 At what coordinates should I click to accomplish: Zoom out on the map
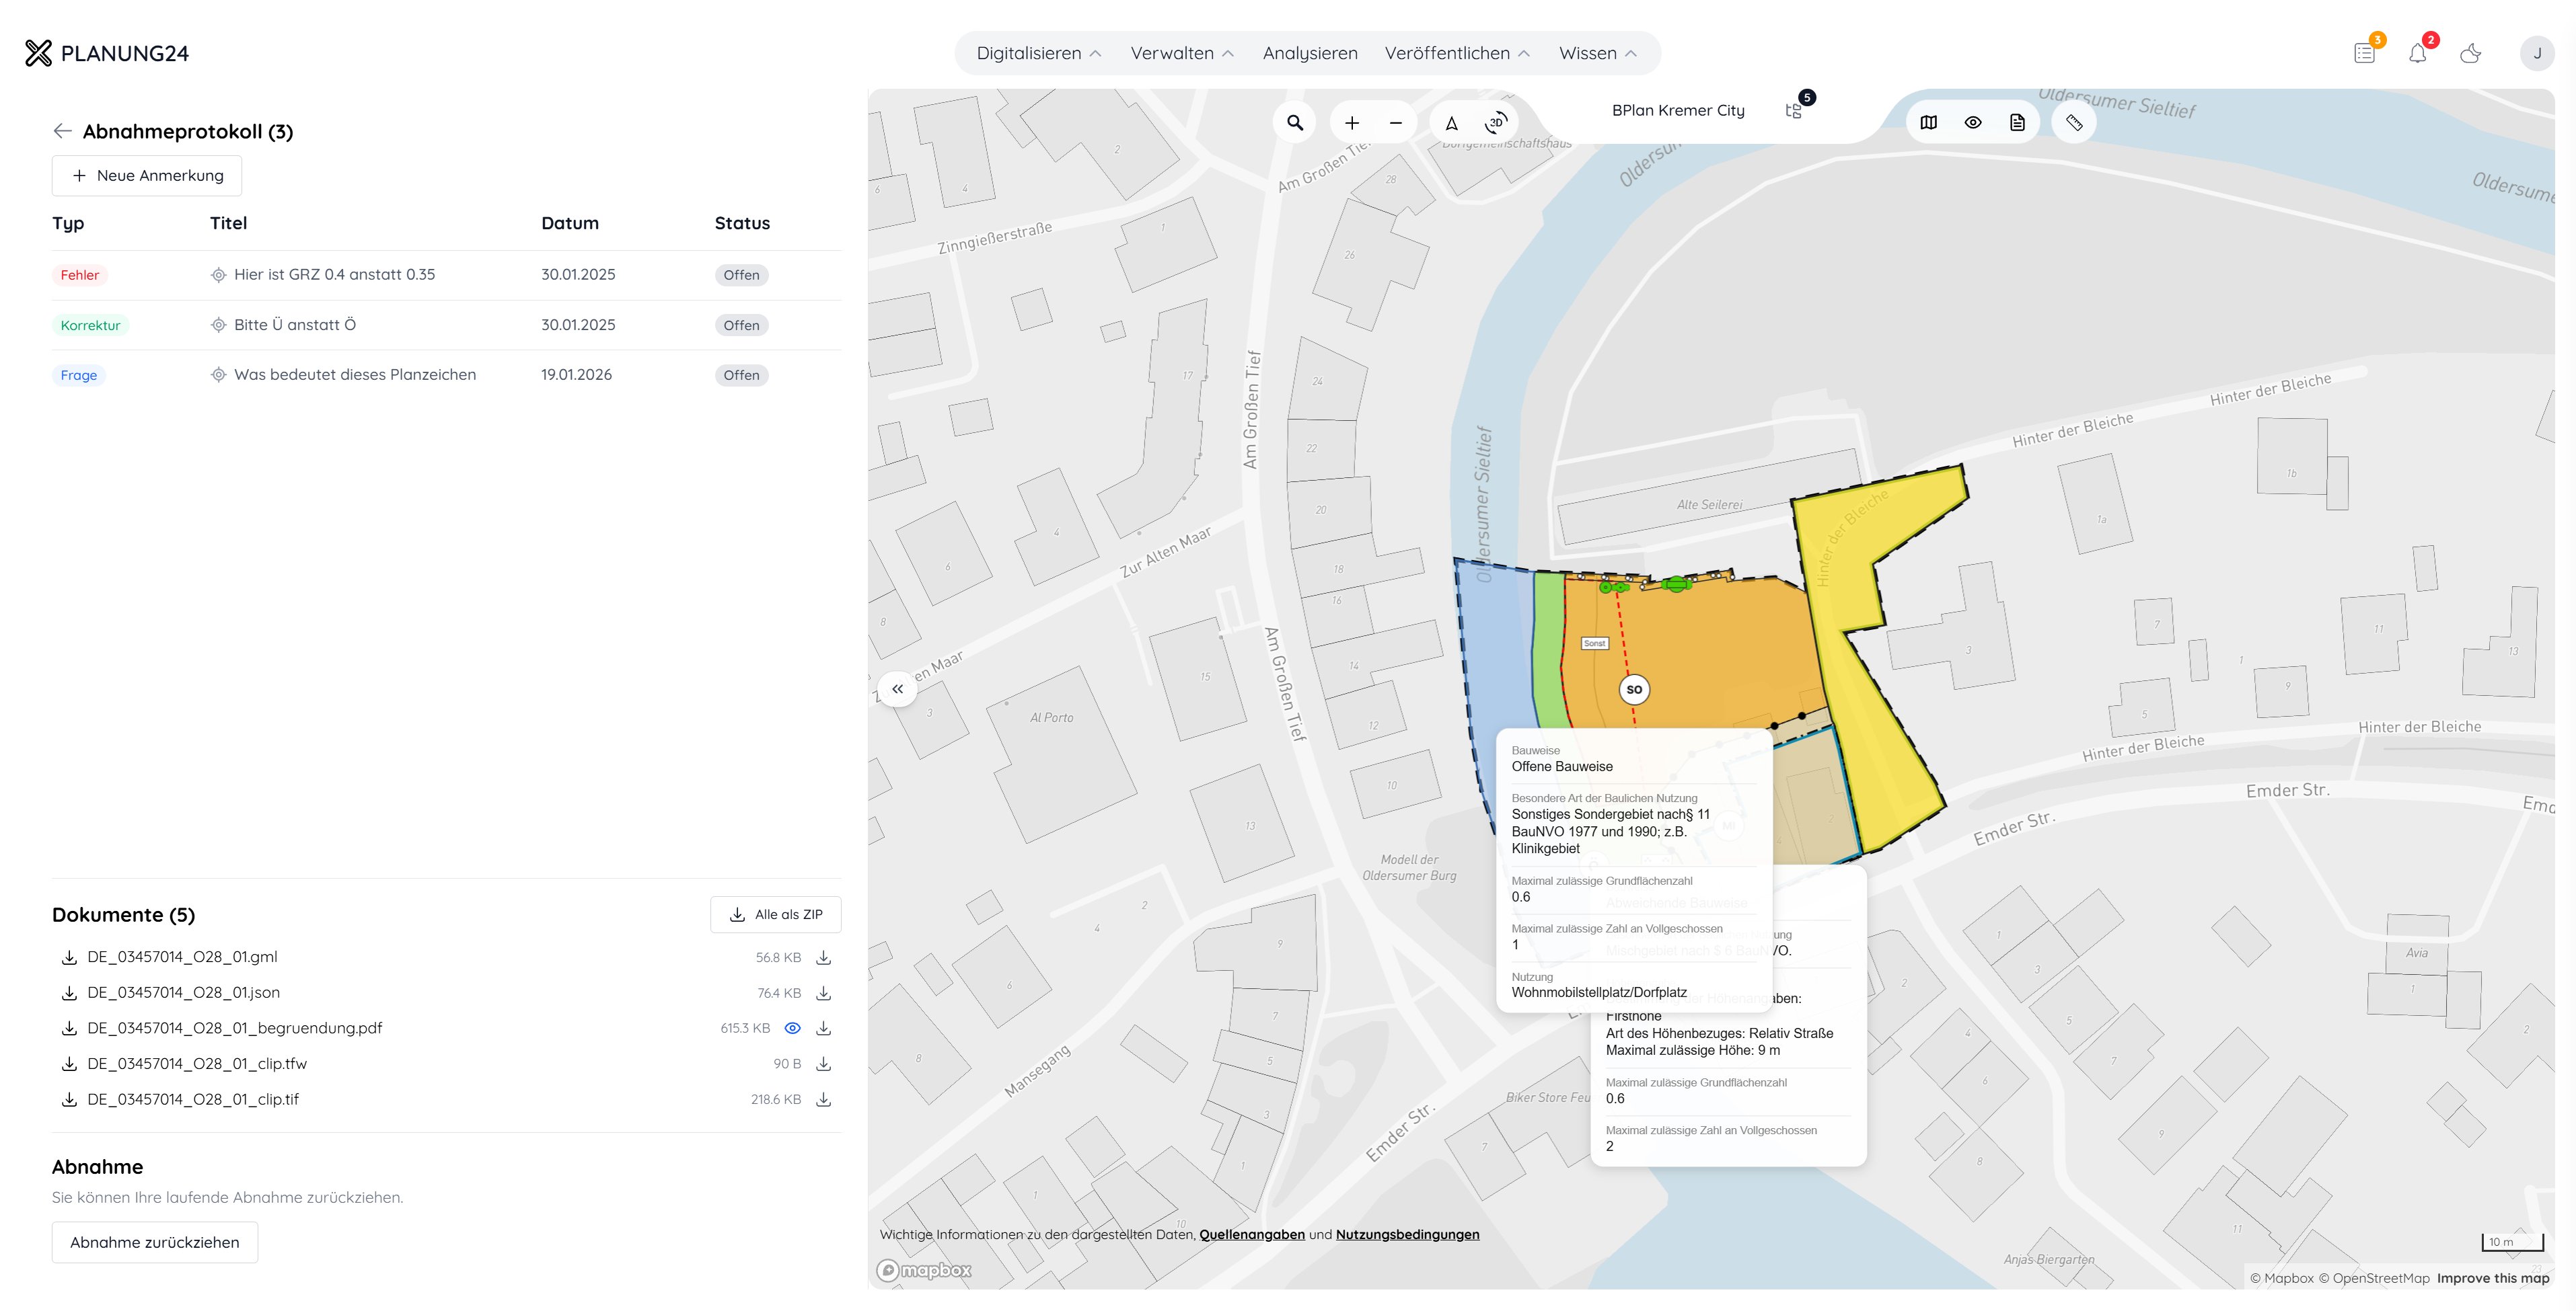(x=1396, y=123)
